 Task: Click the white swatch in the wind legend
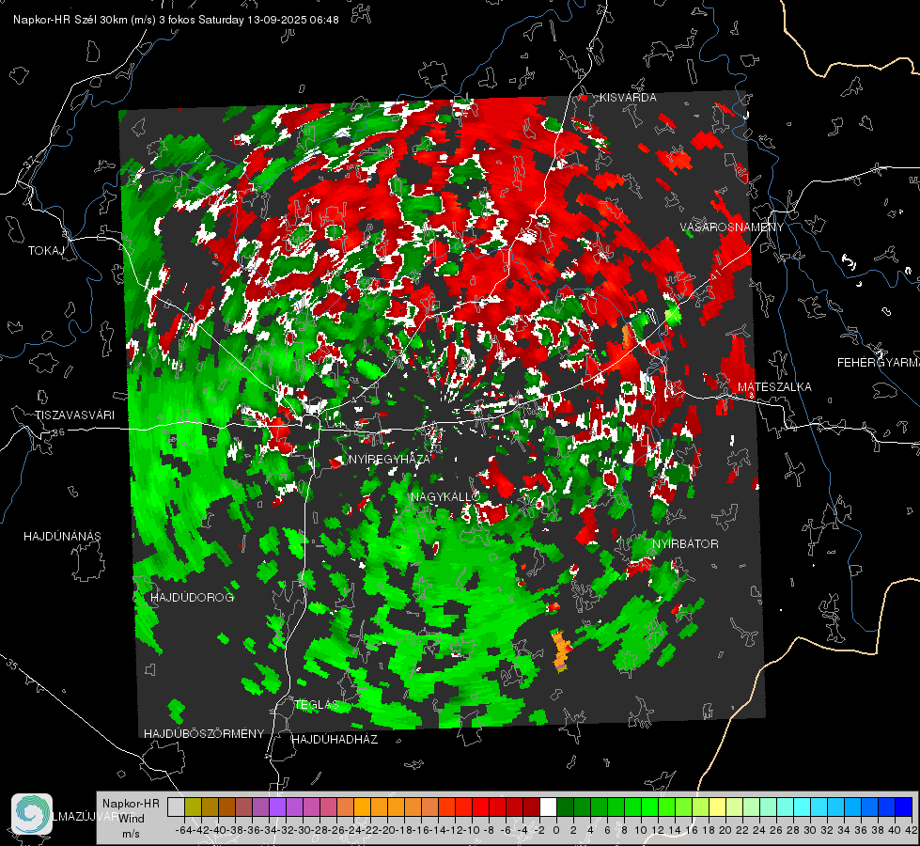[548, 807]
